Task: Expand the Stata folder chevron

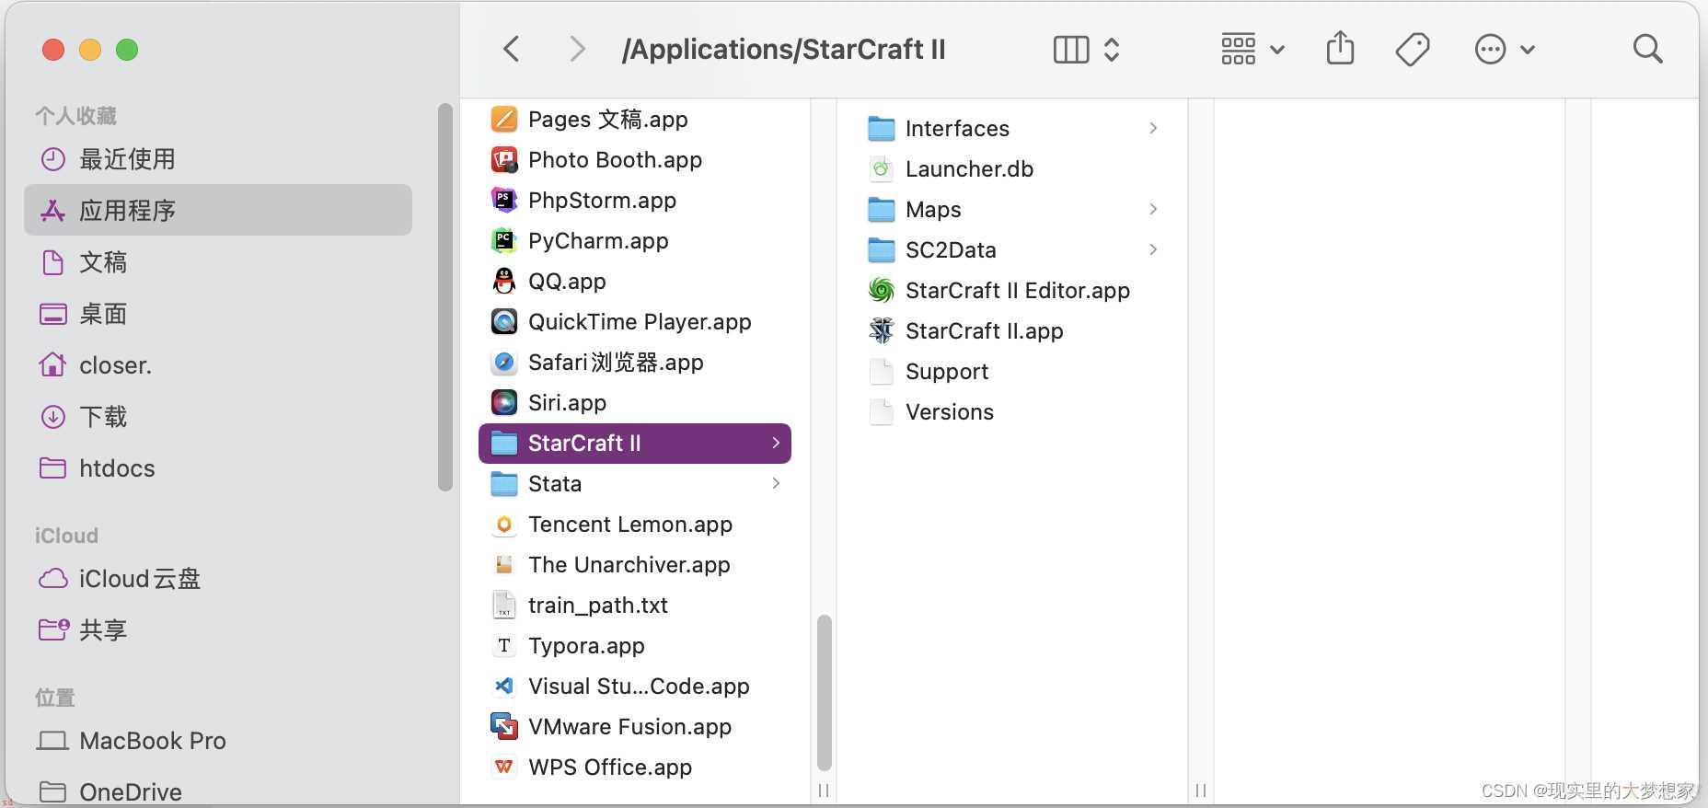Action: click(x=776, y=484)
